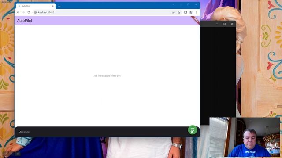Minimize the black window behind Chrome
Image resolution: width=282 pixels, height=158 pixels.
(217, 24)
